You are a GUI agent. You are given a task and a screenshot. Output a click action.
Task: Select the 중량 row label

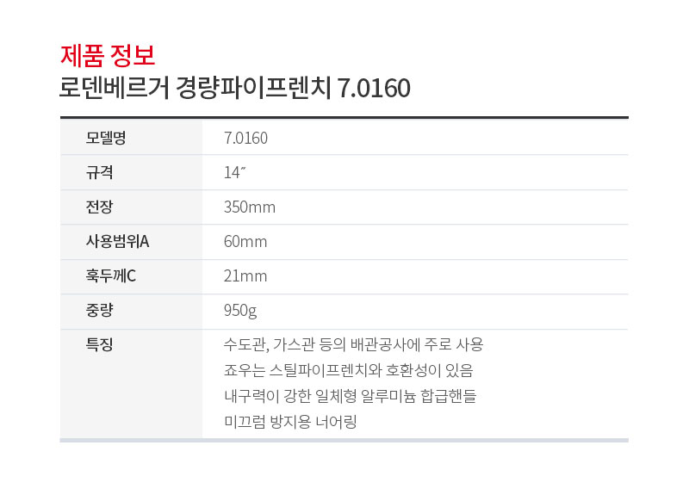(x=99, y=310)
